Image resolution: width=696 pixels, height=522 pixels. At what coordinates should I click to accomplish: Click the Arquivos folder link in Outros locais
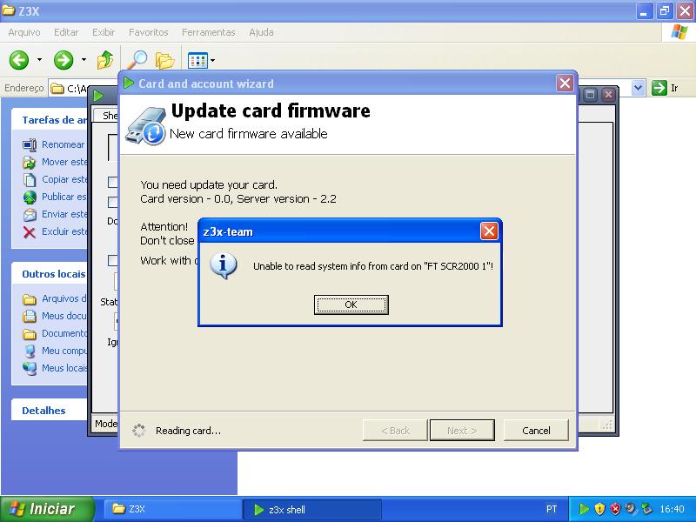click(x=64, y=298)
